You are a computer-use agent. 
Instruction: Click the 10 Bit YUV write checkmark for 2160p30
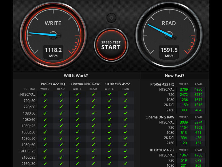110,164
